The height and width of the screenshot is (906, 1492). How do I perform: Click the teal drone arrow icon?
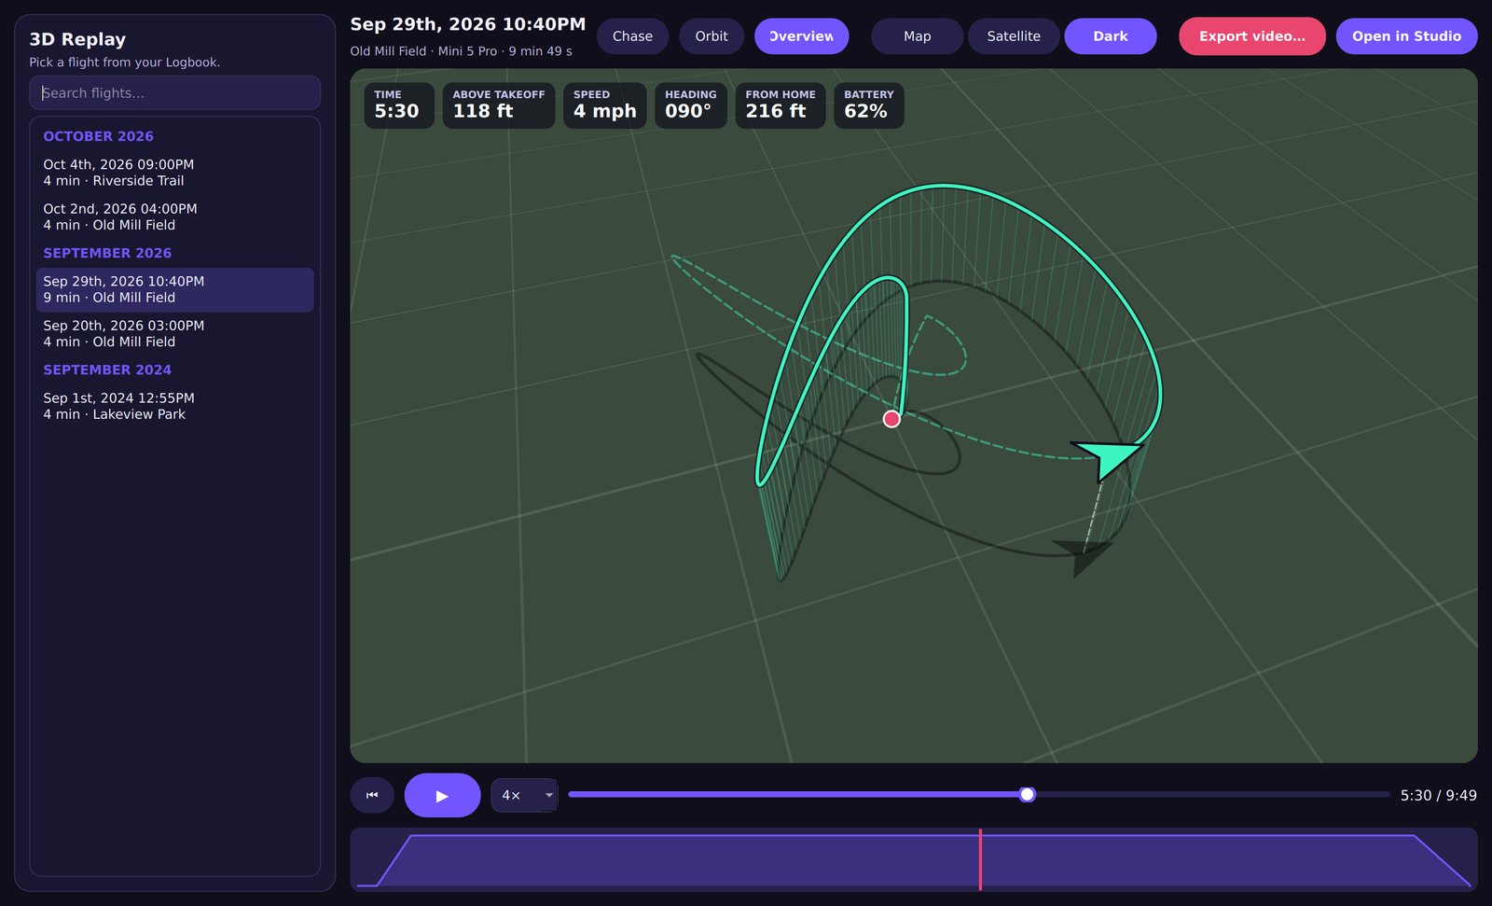coord(1110,457)
